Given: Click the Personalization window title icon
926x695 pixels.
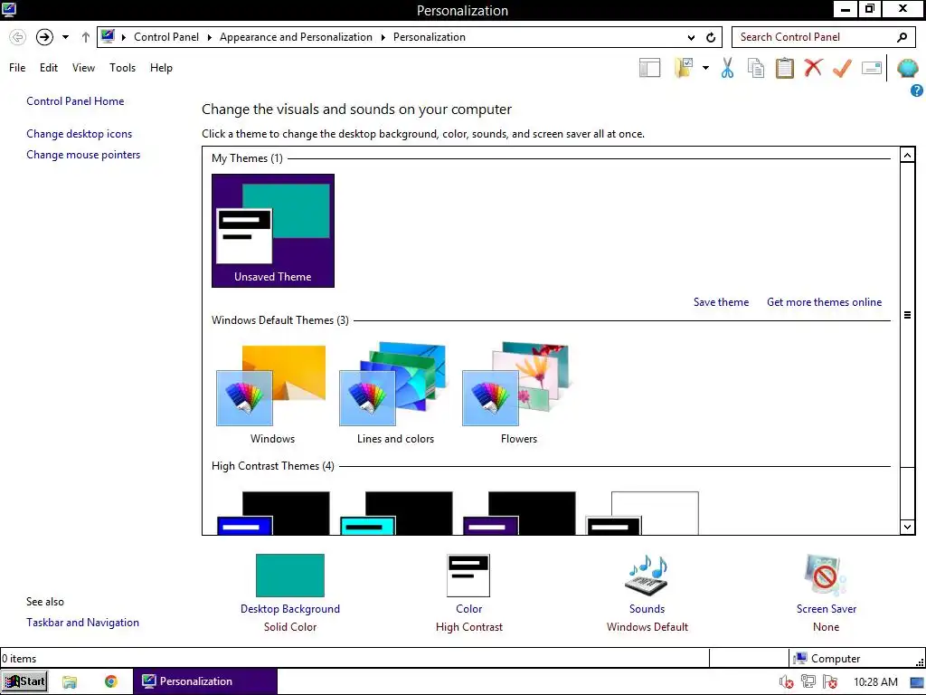Looking at the screenshot, I should click(x=9, y=9).
